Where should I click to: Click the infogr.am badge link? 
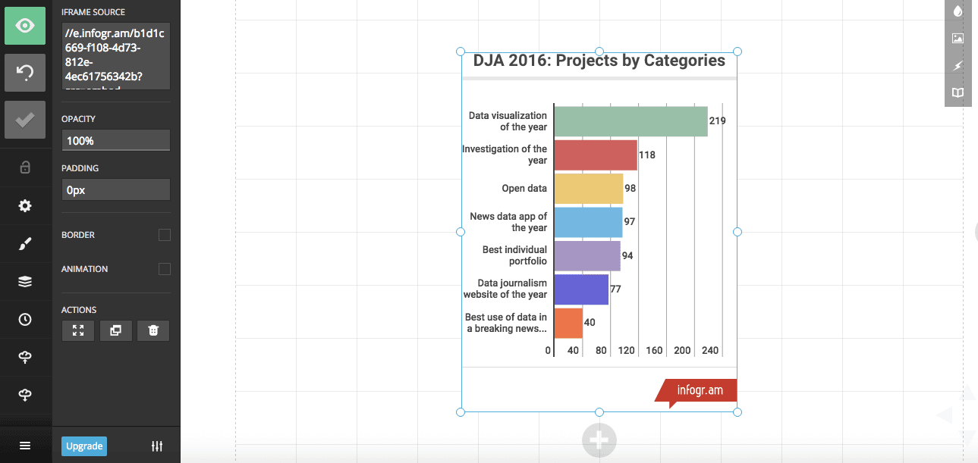[x=696, y=392]
